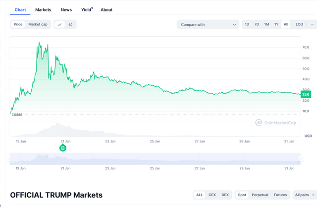Click the USD currency label
The height and width of the screenshot is (207, 317).
308,136
